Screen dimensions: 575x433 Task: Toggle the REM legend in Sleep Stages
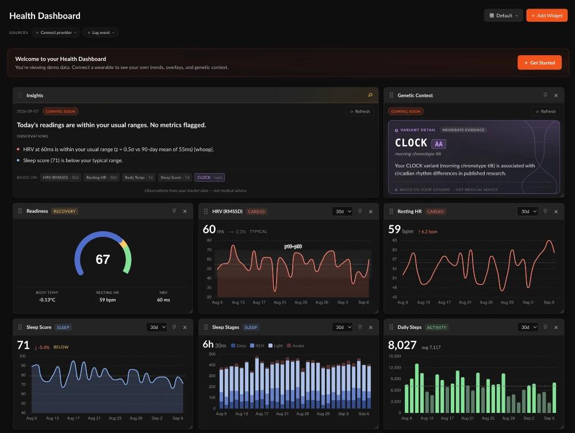[x=257, y=346]
